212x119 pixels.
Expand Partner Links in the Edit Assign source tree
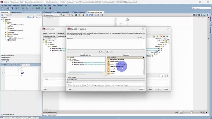(44, 41)
